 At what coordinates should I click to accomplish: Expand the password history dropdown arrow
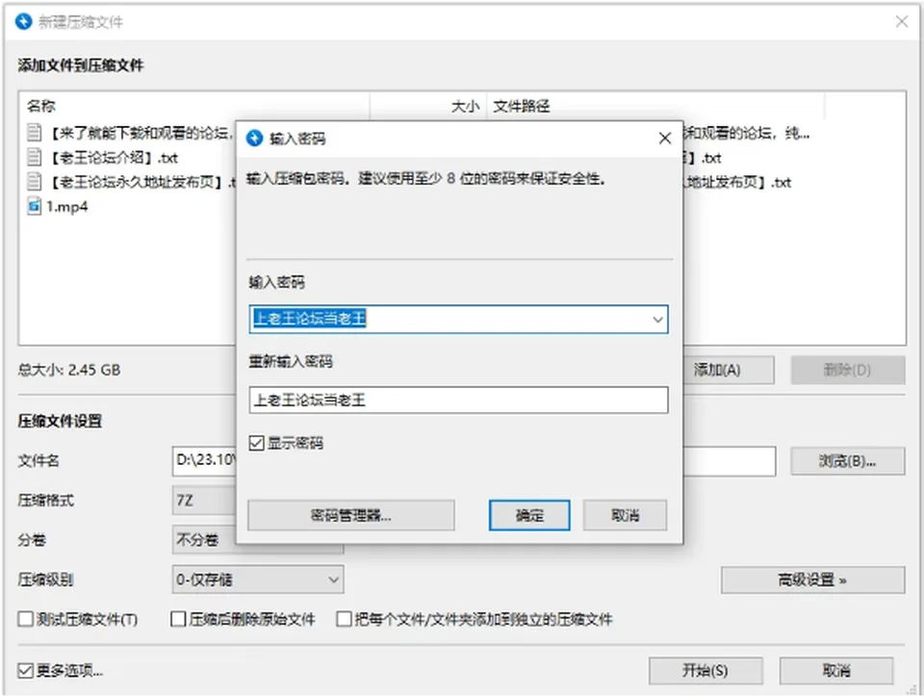coord(657,320)
